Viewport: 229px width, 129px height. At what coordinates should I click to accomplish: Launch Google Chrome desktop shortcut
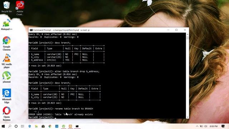click(x=6, y=43)
